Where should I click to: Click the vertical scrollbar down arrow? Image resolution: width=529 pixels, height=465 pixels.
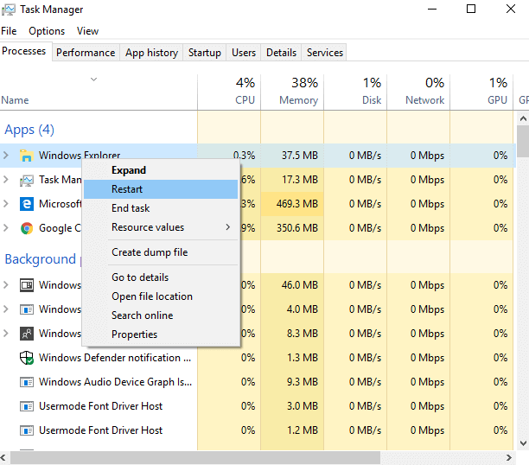pyautogui.click(x=523, y=443)
